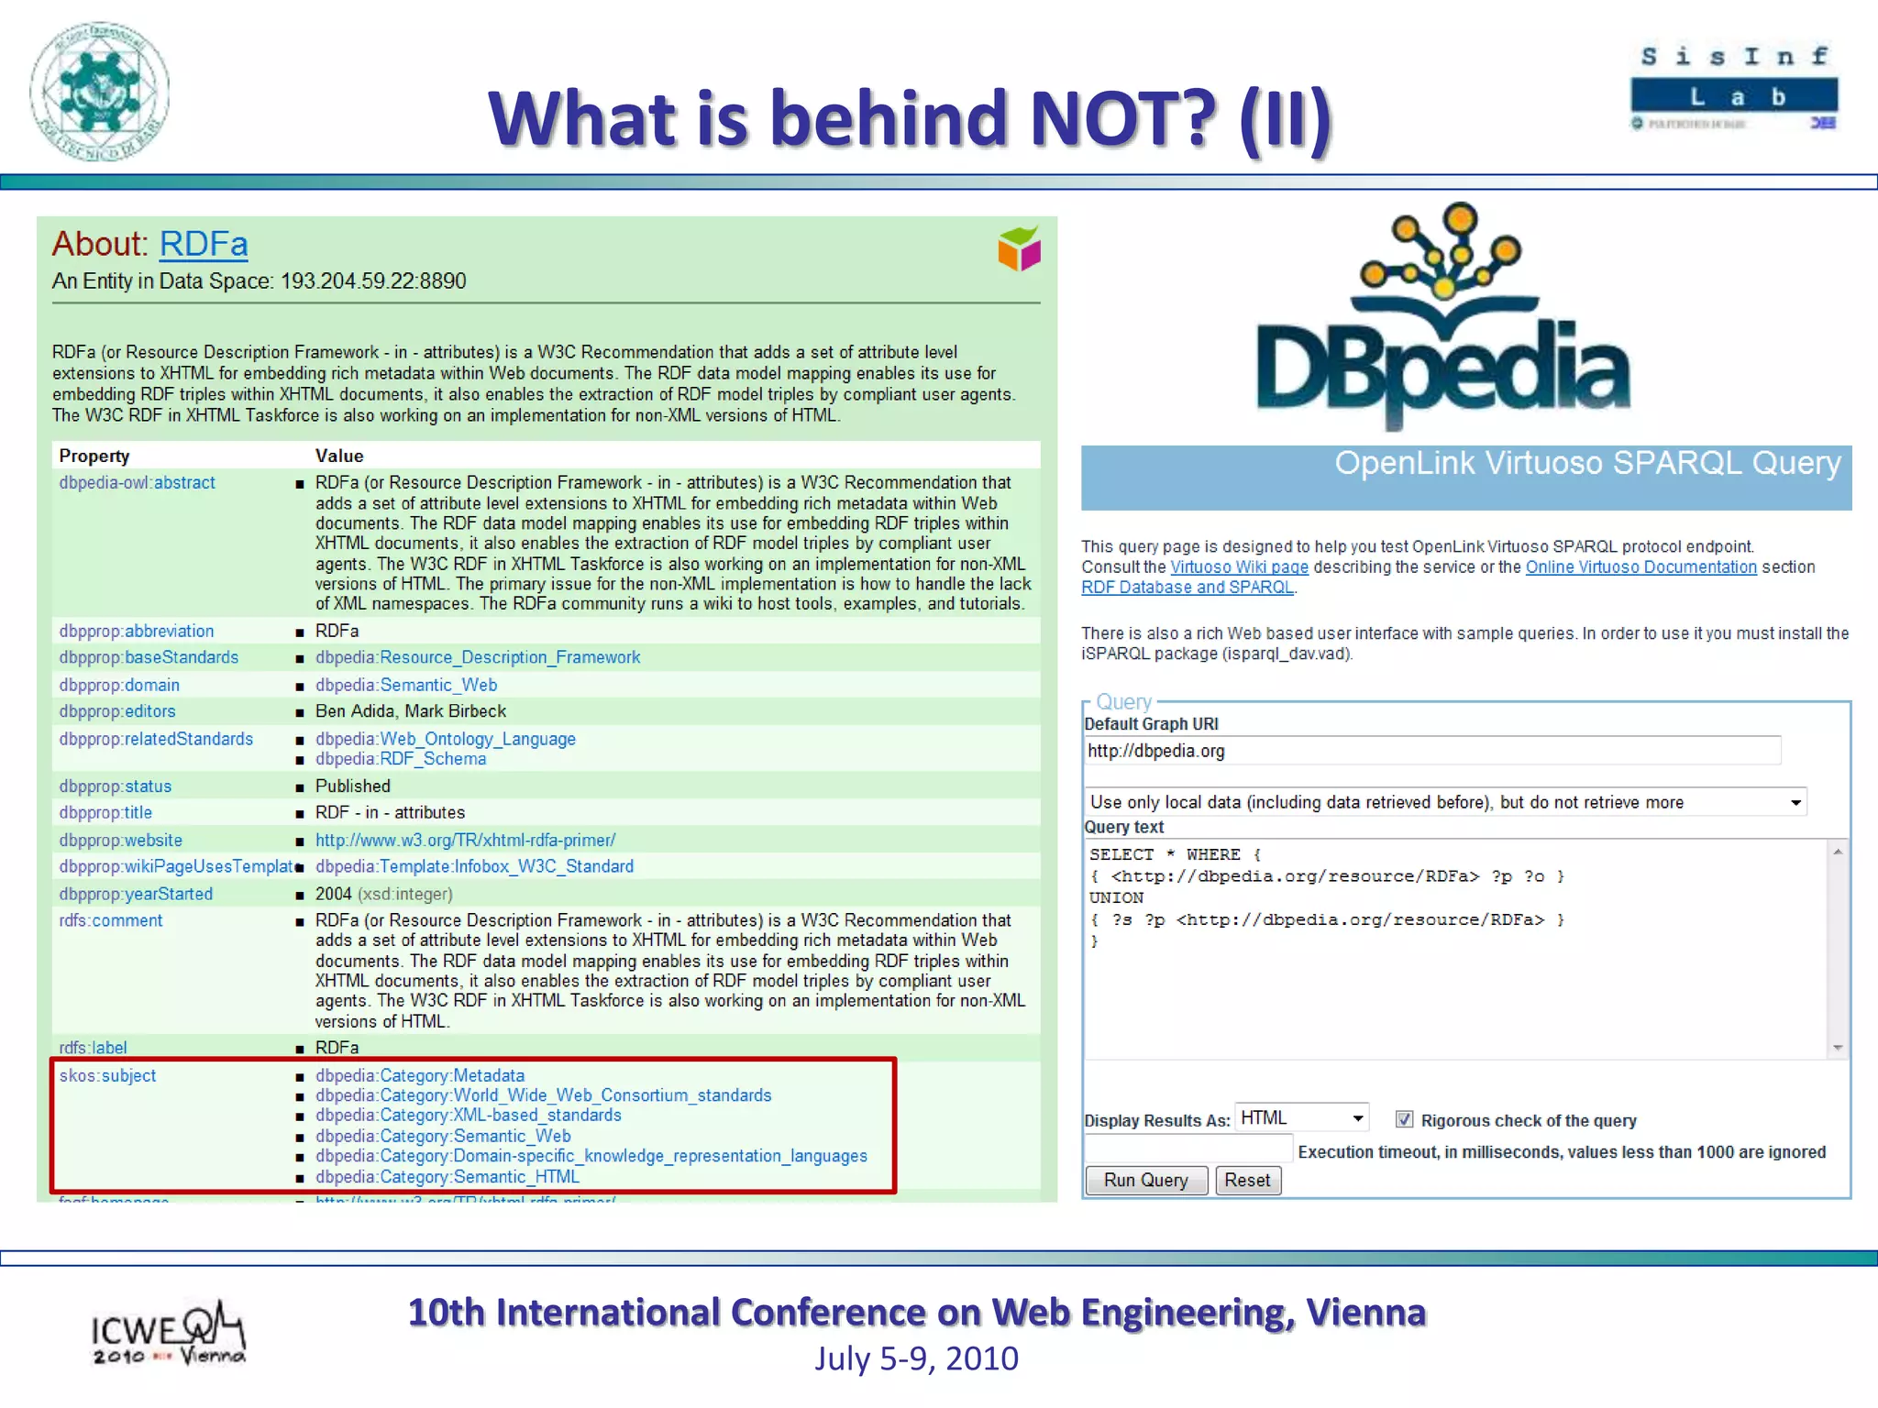
Task: Click the '2004' year started value
Action: (334, 895)
